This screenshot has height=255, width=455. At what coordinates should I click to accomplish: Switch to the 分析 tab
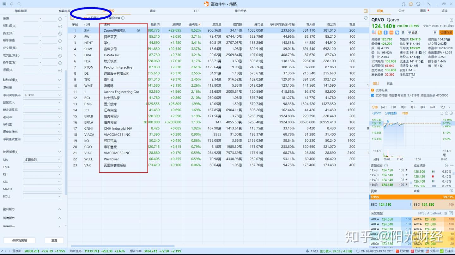click(x=401, y=10)
